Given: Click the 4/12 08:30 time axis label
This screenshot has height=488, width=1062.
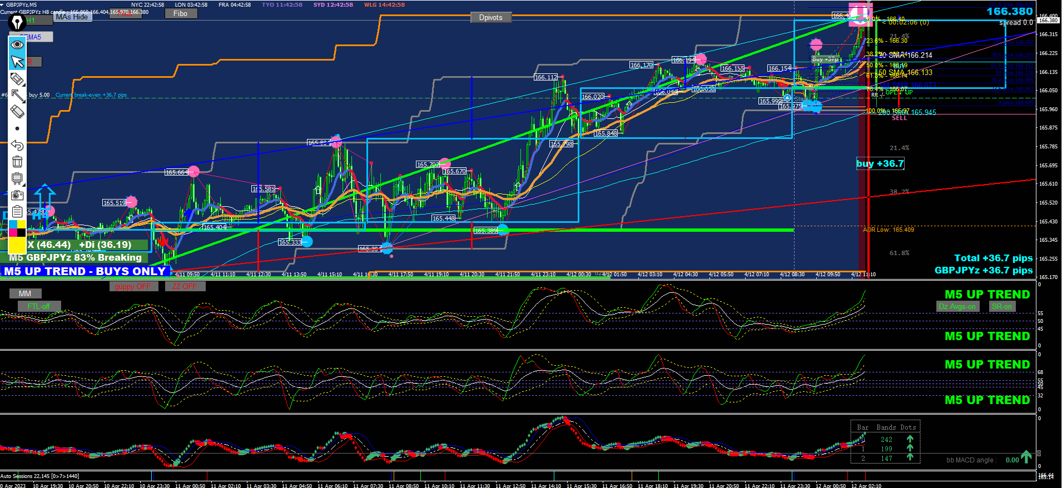Looking at the screenshot, I should [792, 275].
